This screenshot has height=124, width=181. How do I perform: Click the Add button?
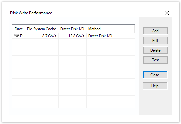155,31
